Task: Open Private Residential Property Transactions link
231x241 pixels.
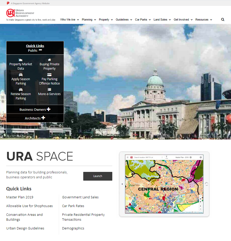Action: pyautogui.click(x=84, y=217)
